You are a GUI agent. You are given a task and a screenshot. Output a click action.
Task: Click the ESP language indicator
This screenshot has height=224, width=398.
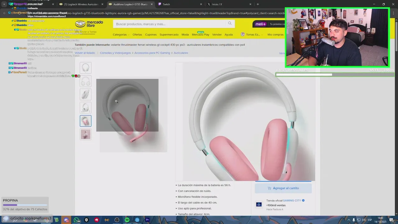point(370,220)
